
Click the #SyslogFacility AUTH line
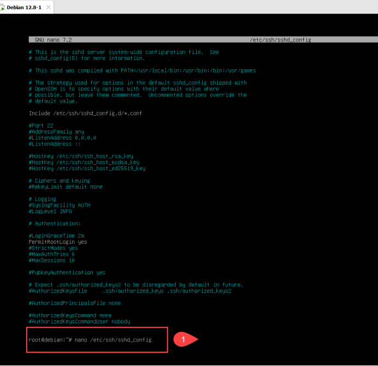59,205
